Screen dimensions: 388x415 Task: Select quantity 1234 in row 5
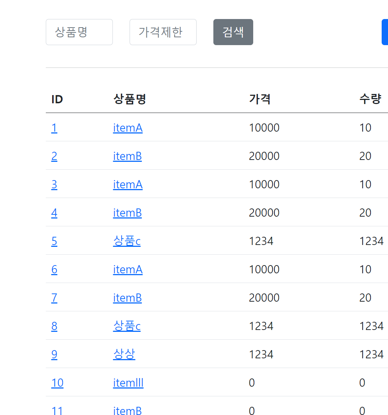click(372, 241)
